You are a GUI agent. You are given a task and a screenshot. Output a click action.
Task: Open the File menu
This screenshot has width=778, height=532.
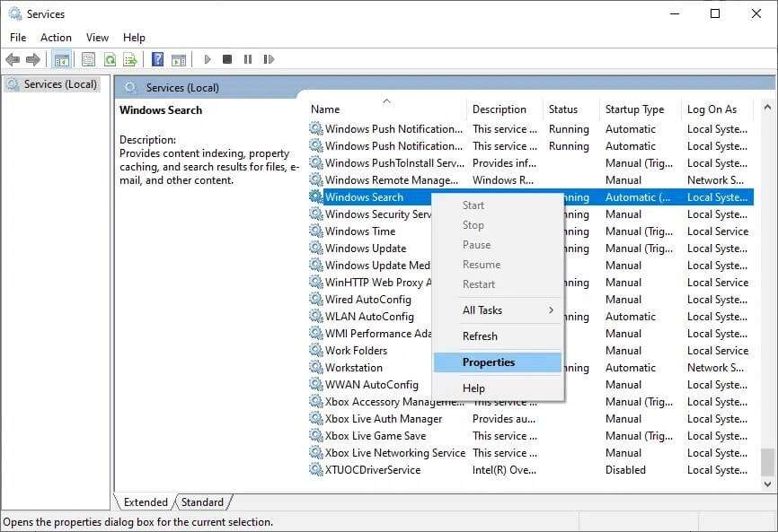tap(18, 38)
